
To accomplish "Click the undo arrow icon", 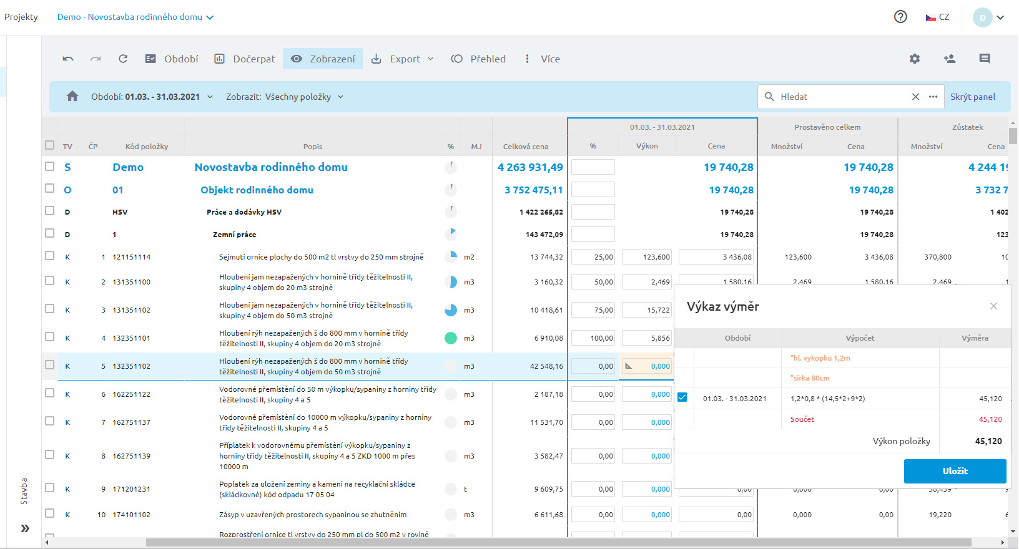I will point(68,59).
